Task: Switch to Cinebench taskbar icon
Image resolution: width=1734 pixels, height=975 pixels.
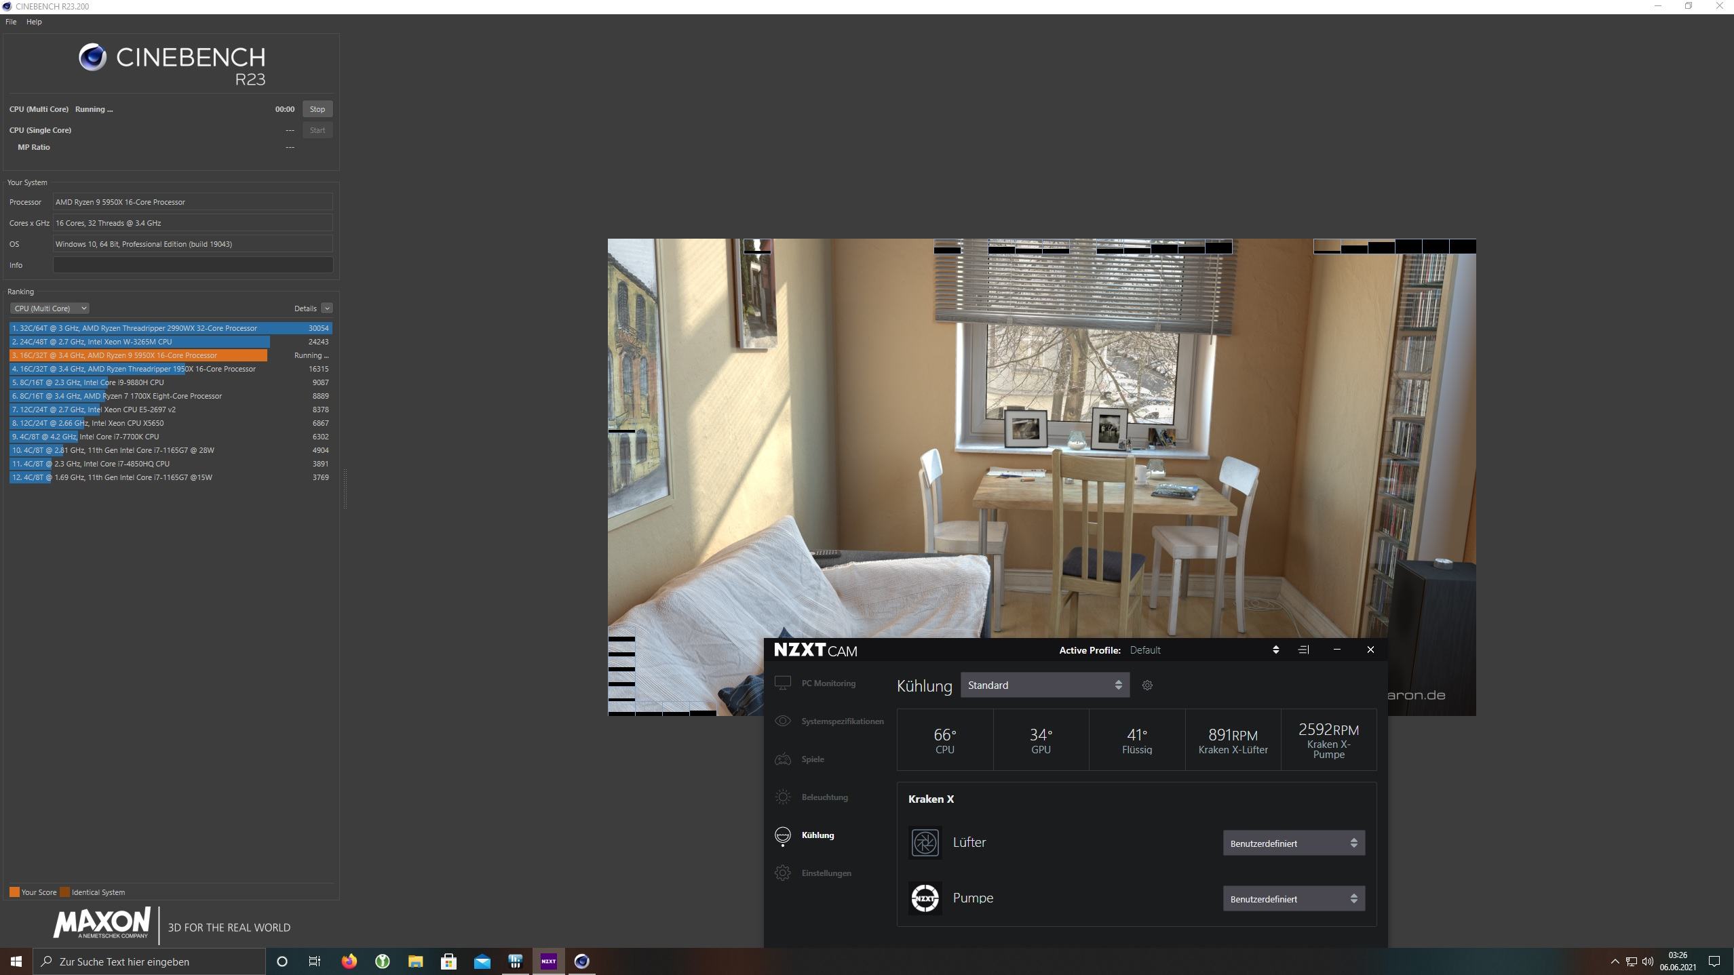Action: click(x=581, y=961)
